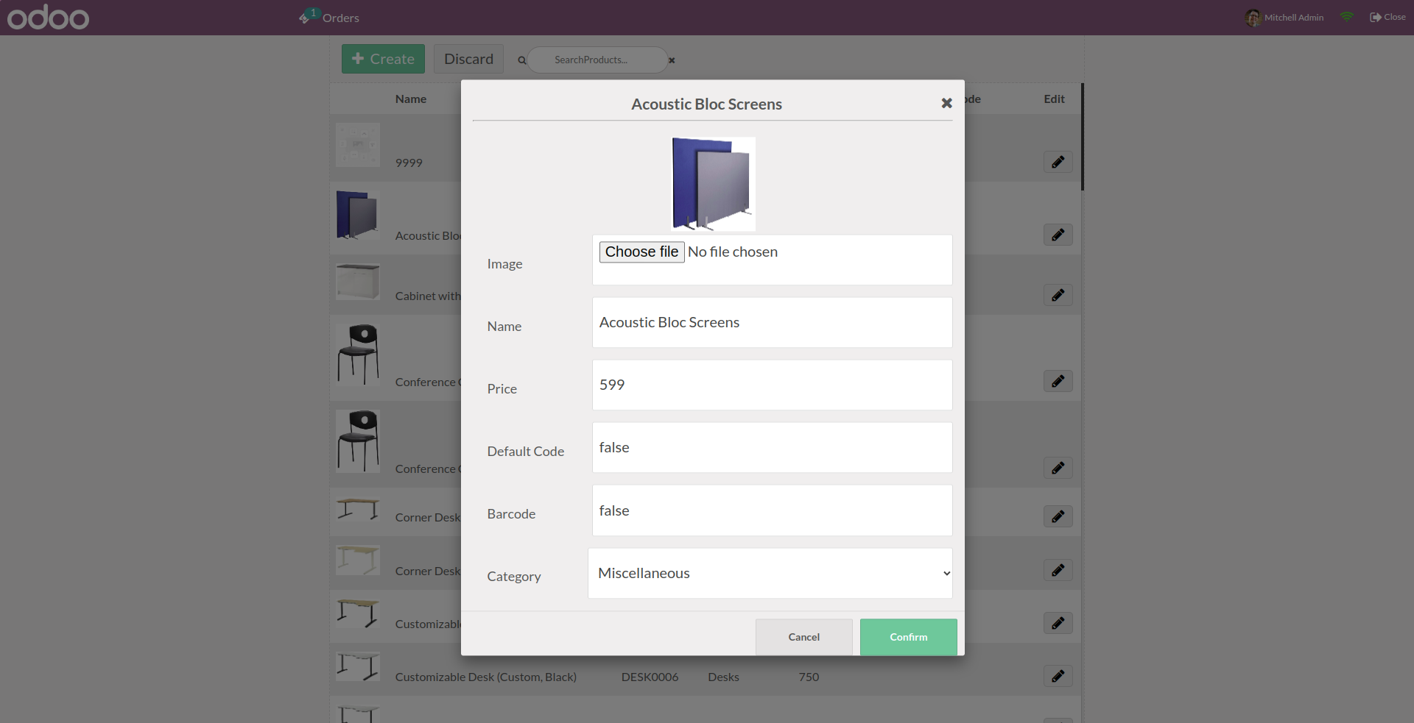Confirm the product changes
1414x723 pixels.
pyautogui.click(x=908, y=637)
